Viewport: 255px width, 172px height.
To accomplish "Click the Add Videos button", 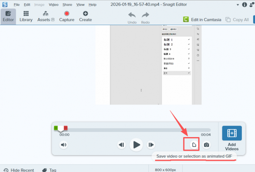I will (x=232, y=138).
